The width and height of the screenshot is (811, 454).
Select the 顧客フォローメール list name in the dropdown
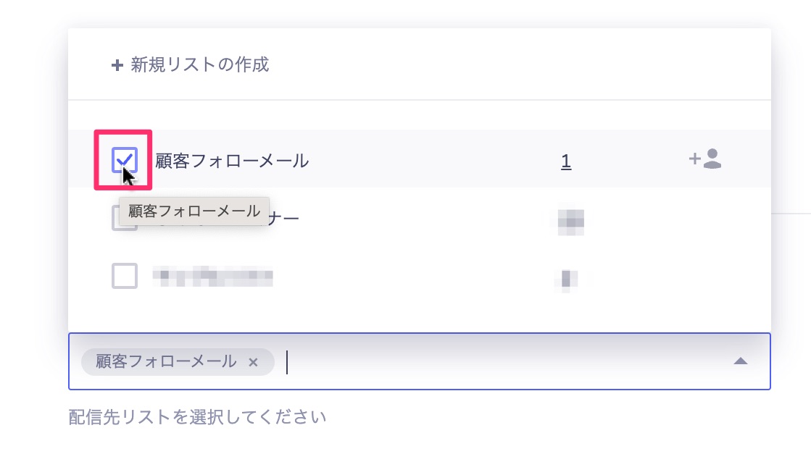[x=232, y=161]
